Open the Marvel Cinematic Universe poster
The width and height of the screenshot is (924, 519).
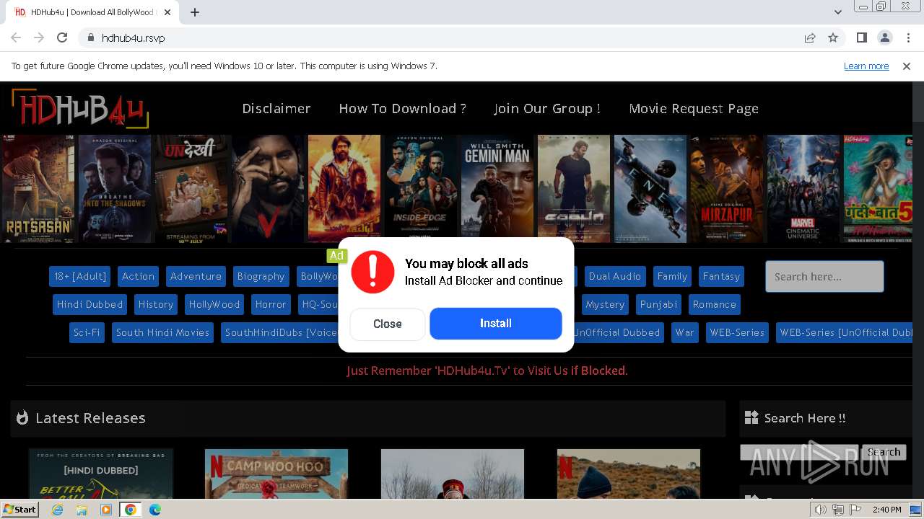pyautogui.click(x=803, y=189)
